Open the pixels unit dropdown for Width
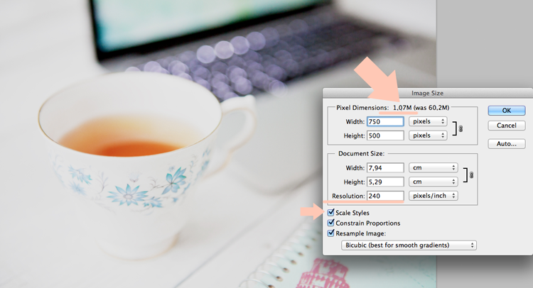 click(x=428, y=121)
